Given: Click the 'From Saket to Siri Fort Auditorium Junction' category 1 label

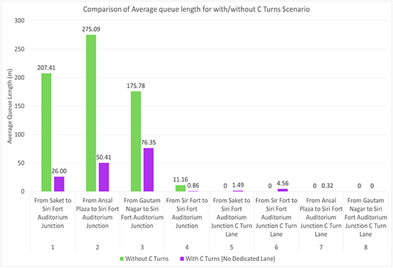Looking at the screenshot, I should 52,213.
